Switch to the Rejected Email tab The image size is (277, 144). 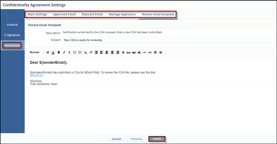point(92,14)
